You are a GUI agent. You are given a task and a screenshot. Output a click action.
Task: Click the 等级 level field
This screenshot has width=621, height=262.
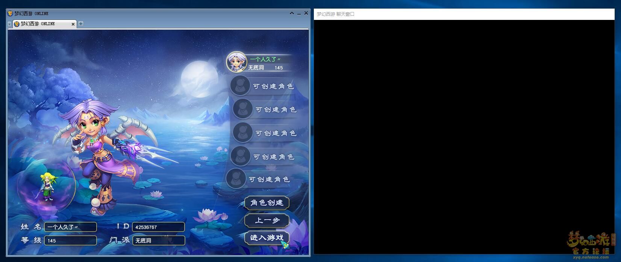click(70, 241)
